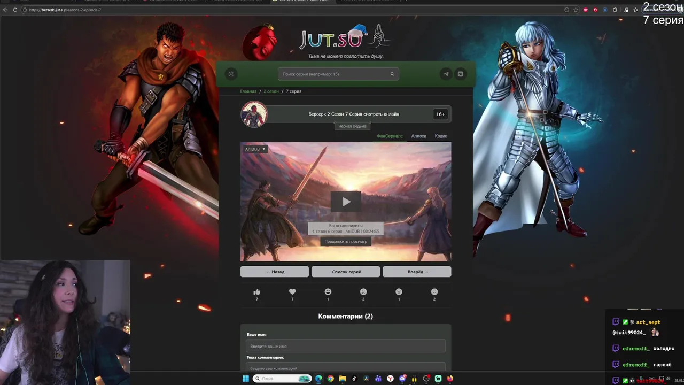Bookmark page with star icon
684x385 pixels.
(576, 10)
